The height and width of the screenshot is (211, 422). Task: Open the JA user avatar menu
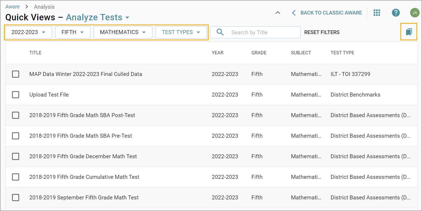tap(415, 13)
